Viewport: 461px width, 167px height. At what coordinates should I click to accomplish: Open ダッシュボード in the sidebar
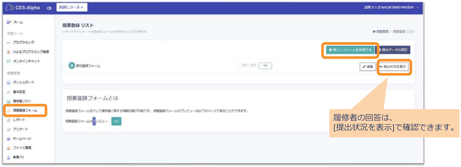(x=23, y=82)
